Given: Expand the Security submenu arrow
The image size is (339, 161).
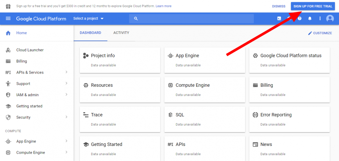Looking at the screenshot, I should [x=66, y=117].
